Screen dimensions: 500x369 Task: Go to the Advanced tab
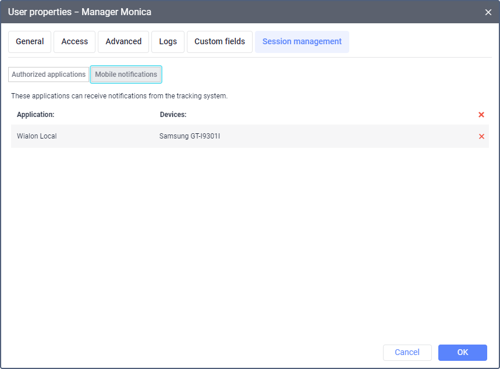click(x=123, y=42)
